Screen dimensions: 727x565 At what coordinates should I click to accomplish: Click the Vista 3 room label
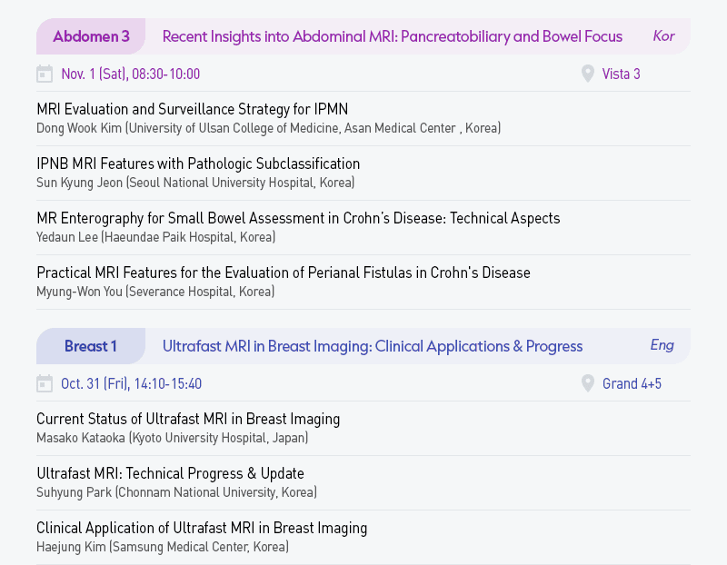621,74
